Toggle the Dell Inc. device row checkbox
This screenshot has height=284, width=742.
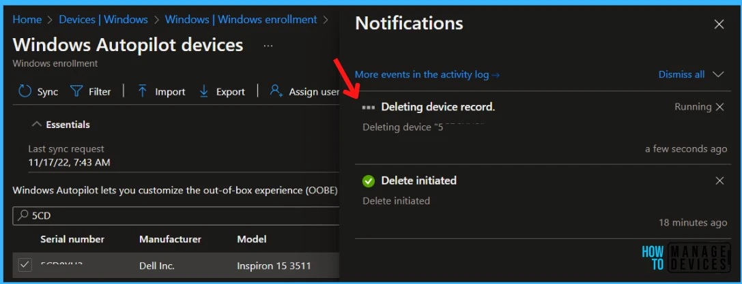tap(25, 266)
